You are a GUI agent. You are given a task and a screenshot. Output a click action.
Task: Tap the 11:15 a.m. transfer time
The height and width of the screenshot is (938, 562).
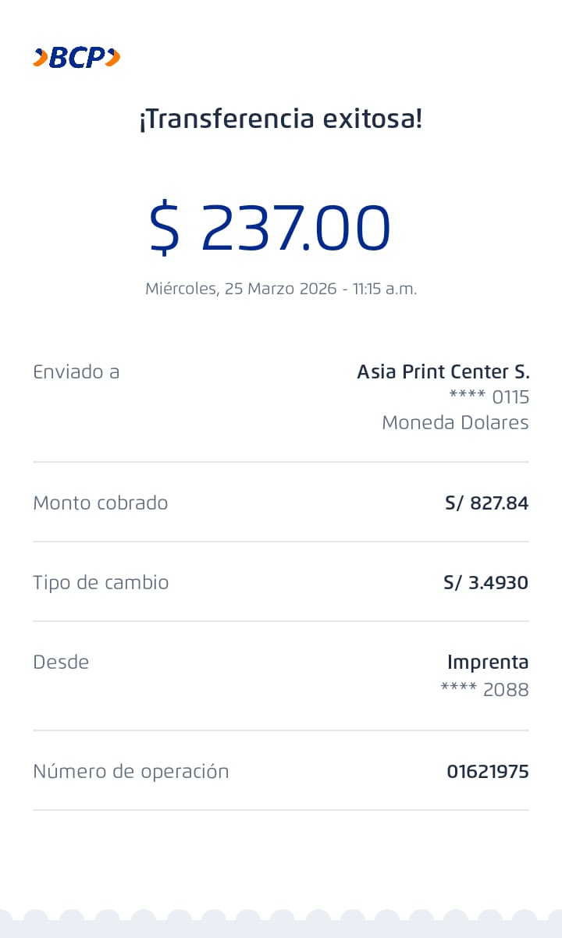385,289
